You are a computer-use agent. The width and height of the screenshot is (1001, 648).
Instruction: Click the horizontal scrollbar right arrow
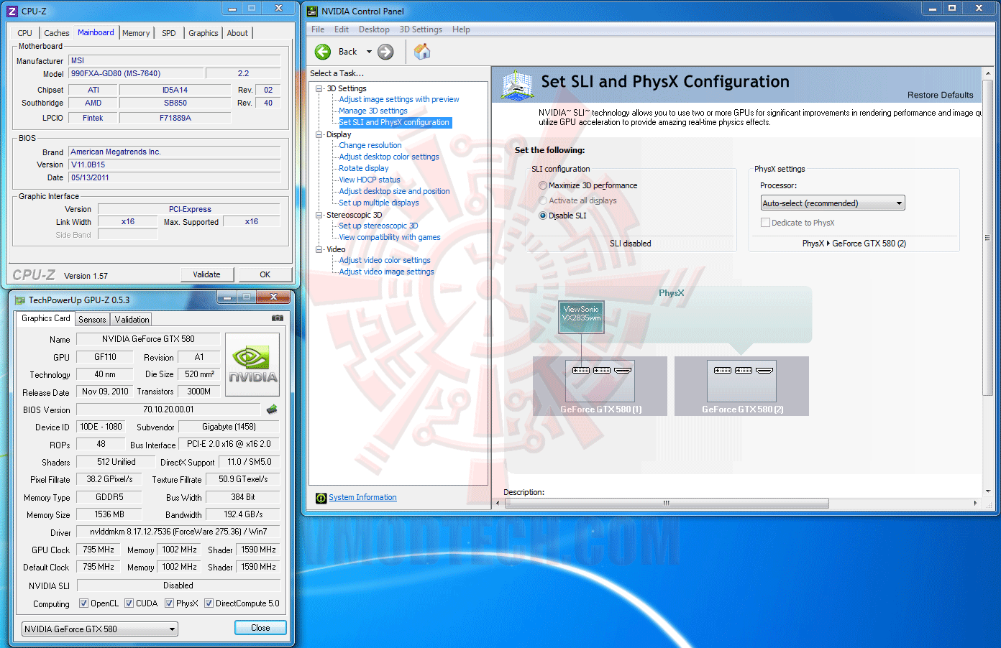click(x=976, y=503)
